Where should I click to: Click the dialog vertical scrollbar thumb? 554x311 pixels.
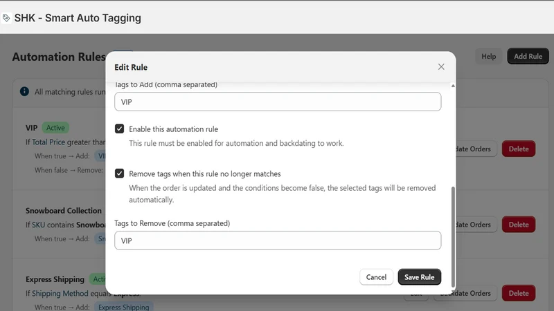coord(453,237)
